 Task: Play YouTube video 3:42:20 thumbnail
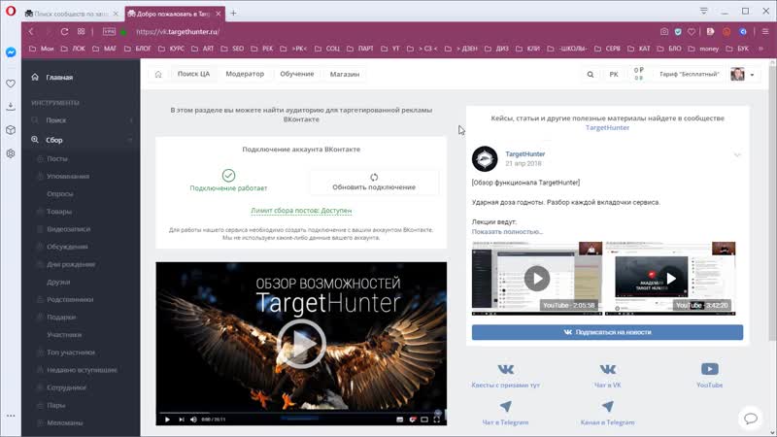[x=670, y=279]
